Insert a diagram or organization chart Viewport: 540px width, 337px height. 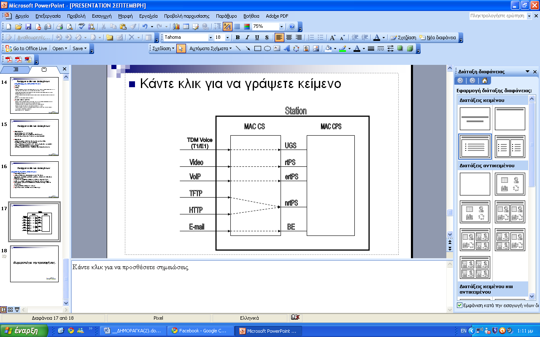[x=297, y=48]
